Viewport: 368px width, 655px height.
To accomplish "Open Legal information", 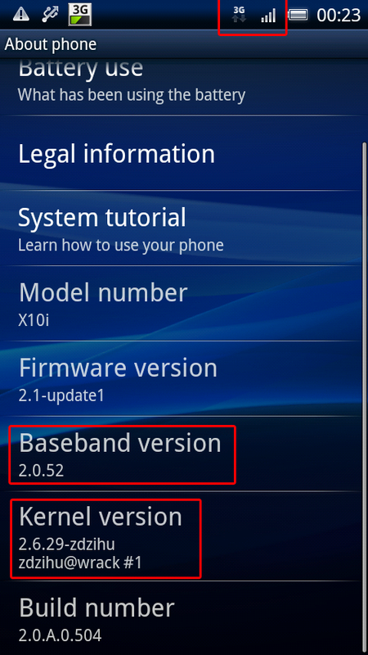I will coord(184,153).
